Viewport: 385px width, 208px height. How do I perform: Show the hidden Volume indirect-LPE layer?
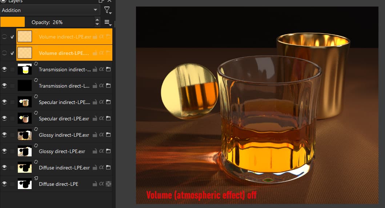[x=4, y=37]
